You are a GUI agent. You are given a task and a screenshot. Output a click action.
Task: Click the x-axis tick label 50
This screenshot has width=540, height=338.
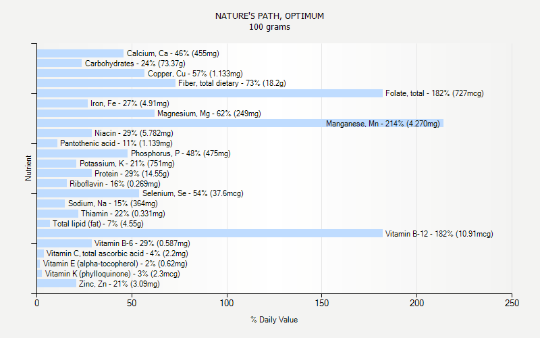(132, 303)
